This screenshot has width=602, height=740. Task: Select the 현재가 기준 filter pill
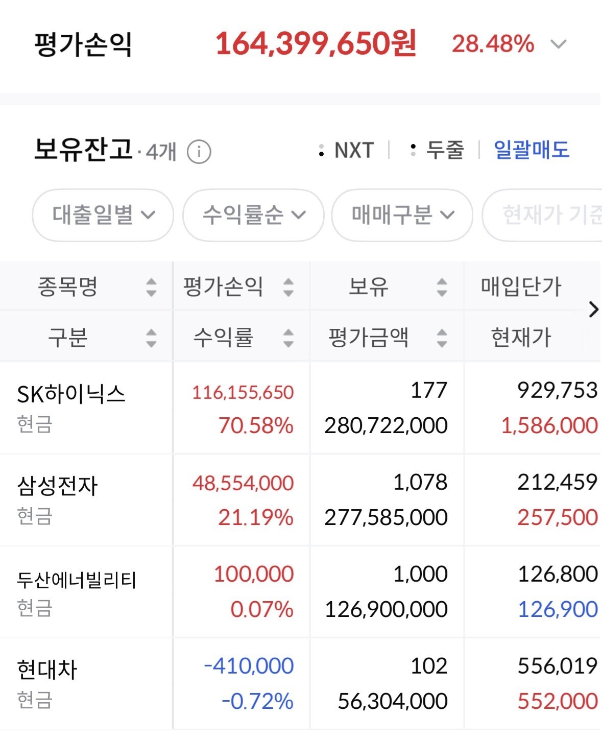[x=542, y=215]
